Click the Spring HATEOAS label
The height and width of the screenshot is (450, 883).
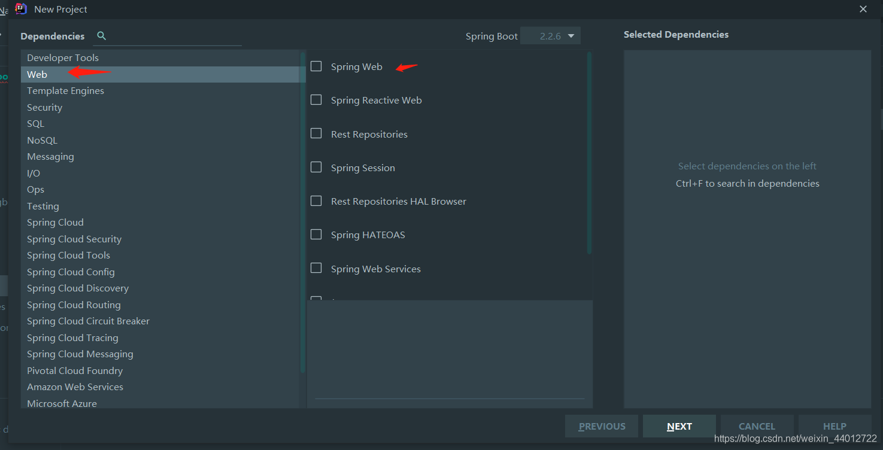[x=368, y=235]
